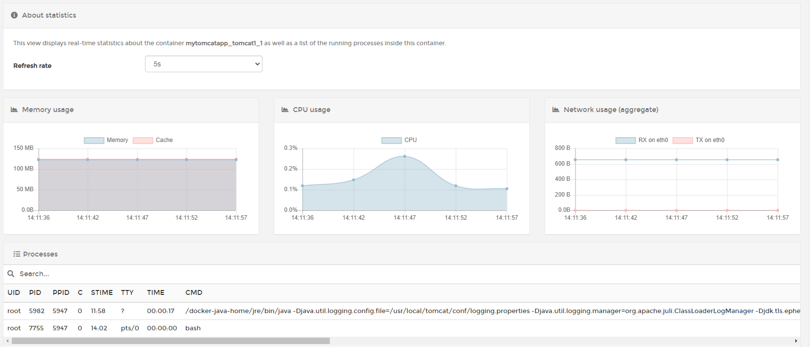810x347 pixels.
Task: Click the last memory data point at 14:11:57
Action: 236,159
